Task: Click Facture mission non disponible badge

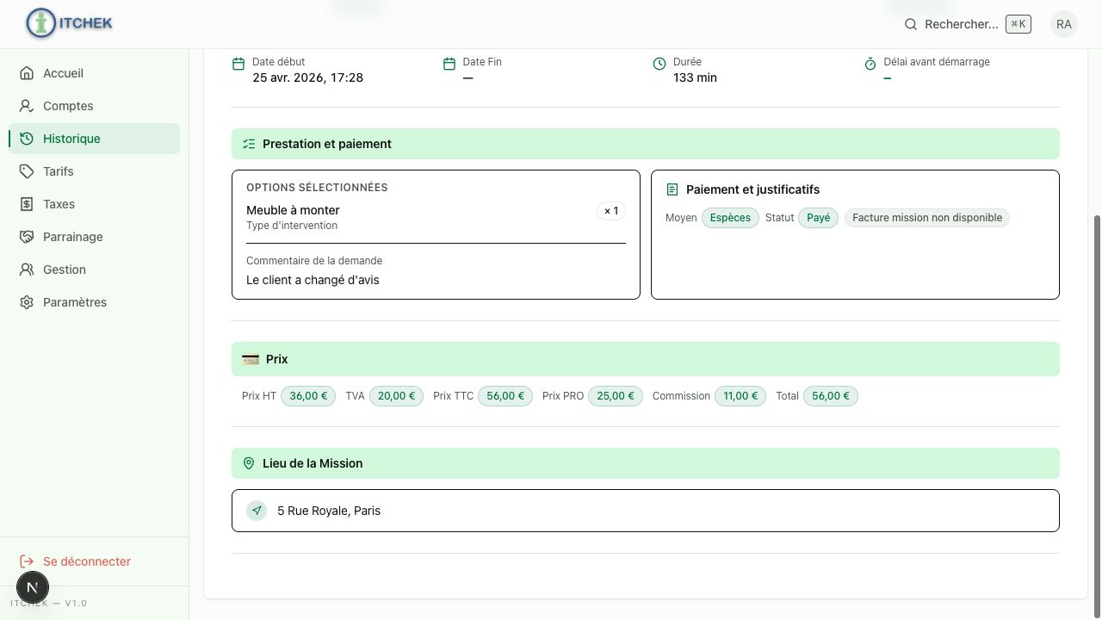Action: 927,218
